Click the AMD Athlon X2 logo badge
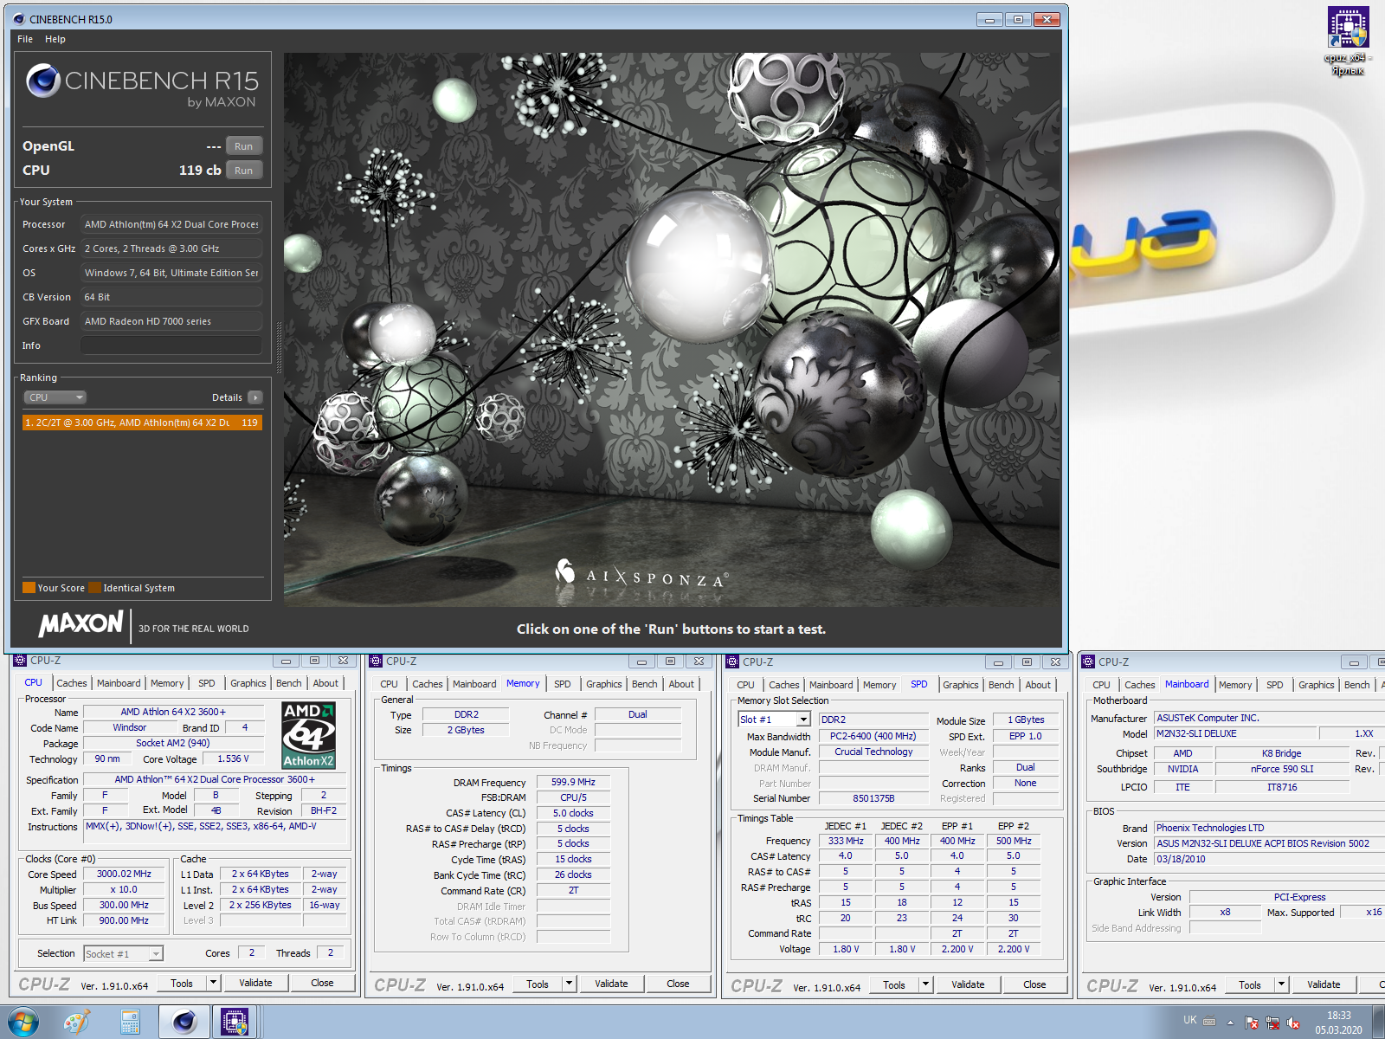Image resolution: width=1385 pixels, height=1039 pixels. point(309,735)
